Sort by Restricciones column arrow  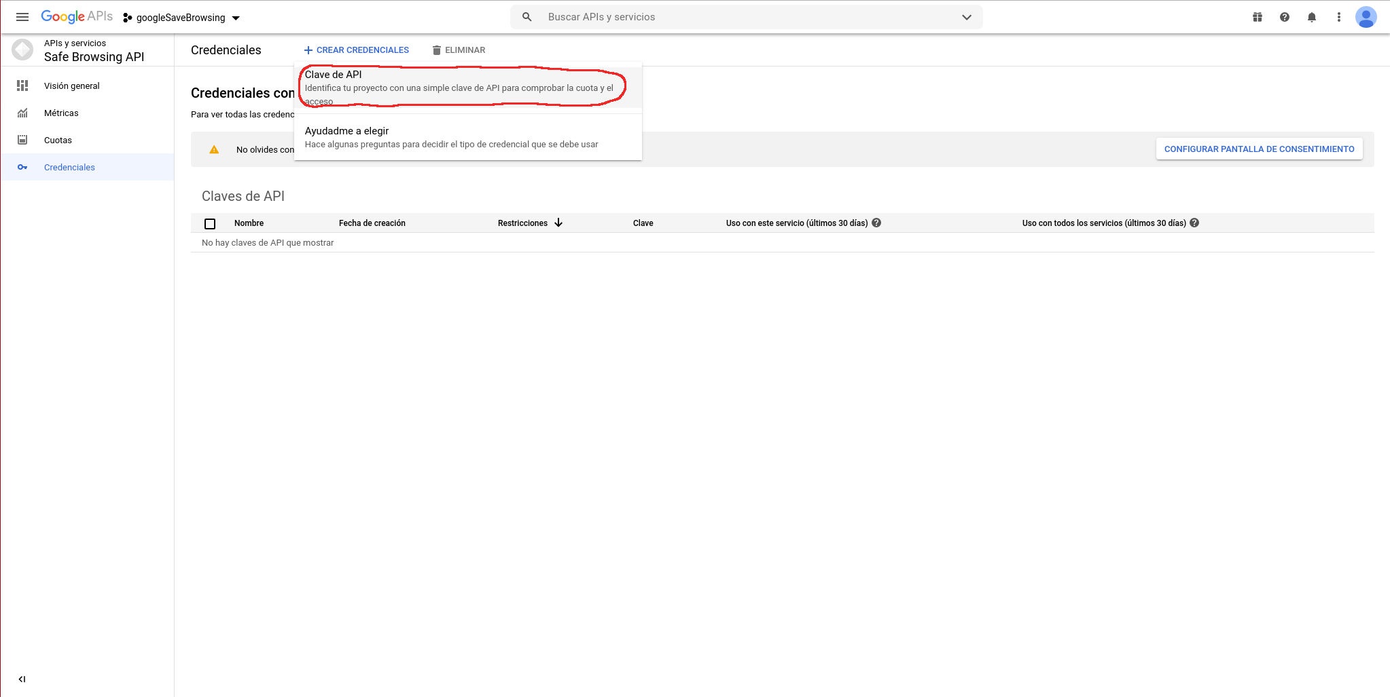click(558, 223)
